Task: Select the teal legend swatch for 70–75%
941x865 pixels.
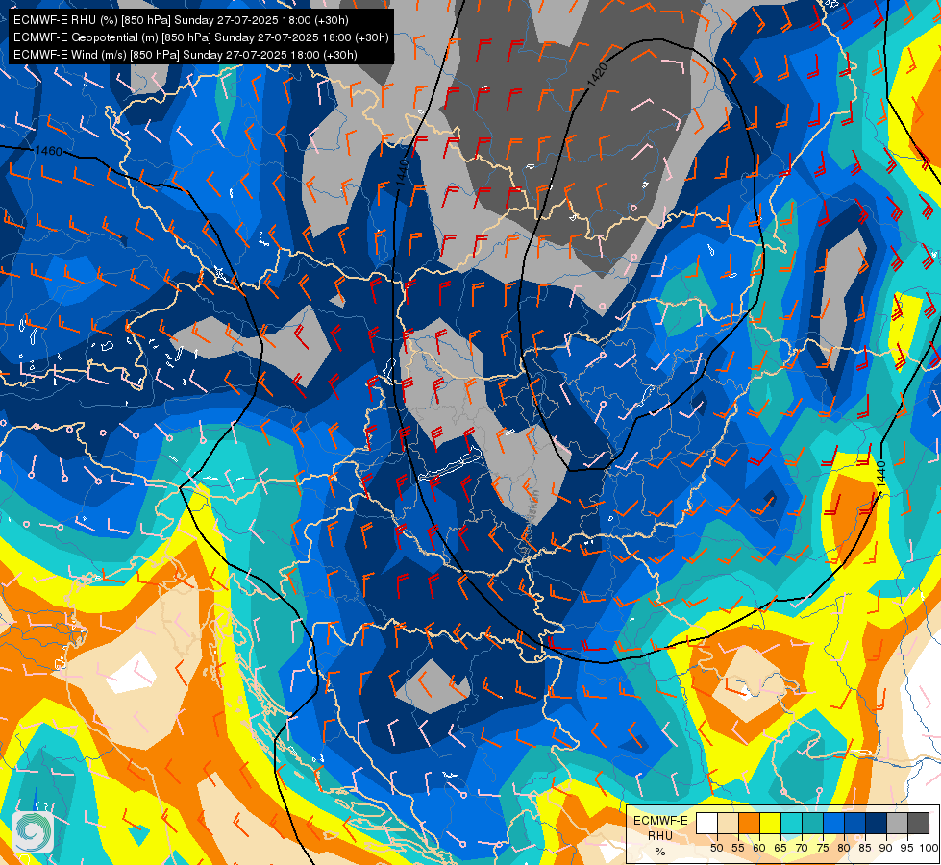Action: click(812, 823)
